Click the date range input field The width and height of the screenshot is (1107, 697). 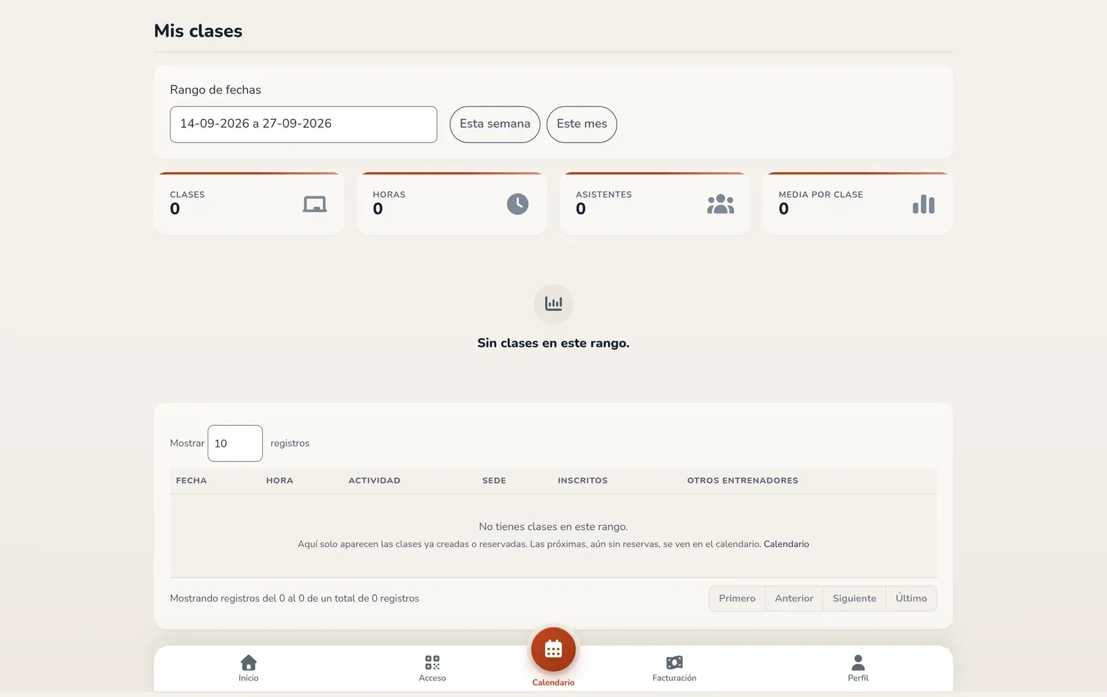304,124
